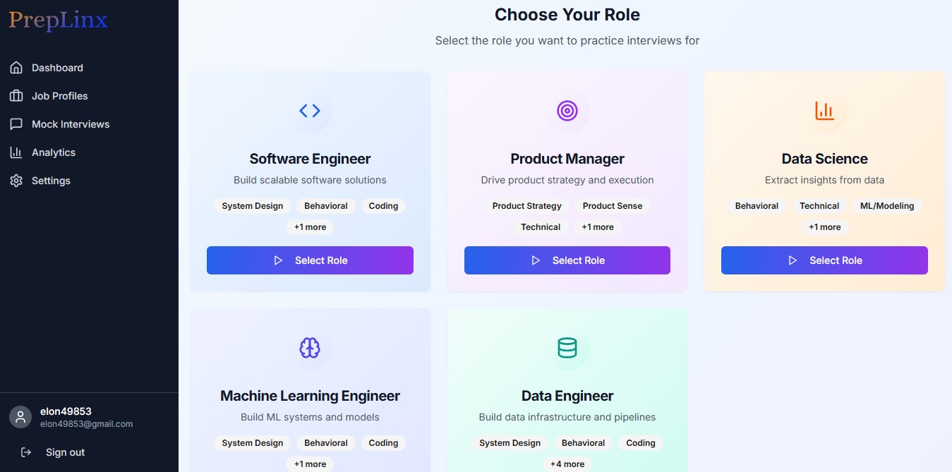
Task: Open Dashboard from the sidebar
Action: [57, 68]
